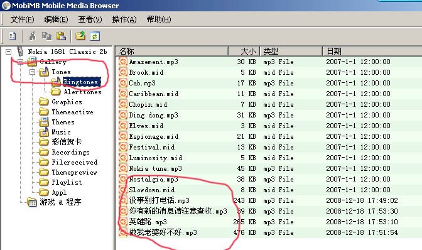This screenshot has height=250, width=422.
Task: Click the audio icon beside Amazement.mp3
Action: (x=123, y=62)
